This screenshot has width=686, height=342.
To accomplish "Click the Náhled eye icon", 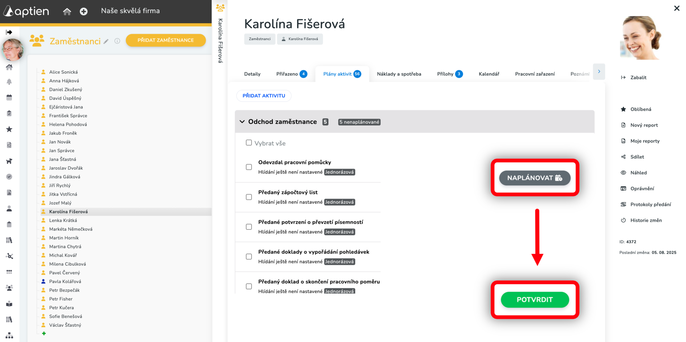I will (623, 173).
